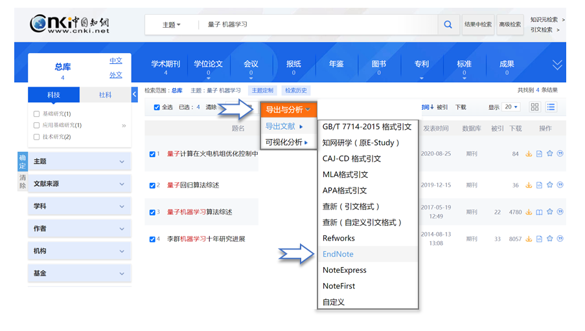585x331 pixels.
Task: Expand more database types with the double chevron
Action: [x=557, y=65]
